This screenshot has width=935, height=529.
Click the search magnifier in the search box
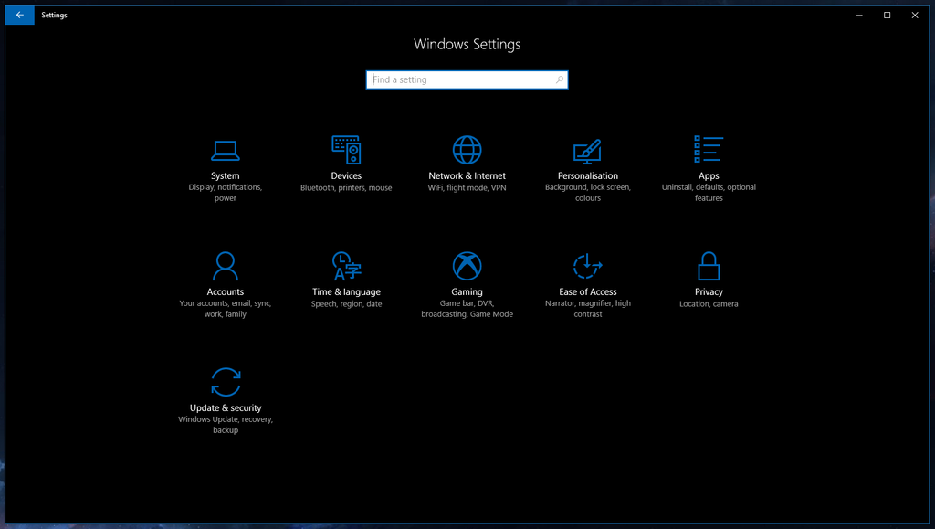pyautogui.click(x=560, y=79)
